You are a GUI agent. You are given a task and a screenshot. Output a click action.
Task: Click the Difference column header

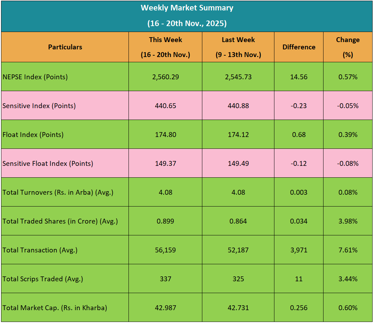[x=299, y=47]
